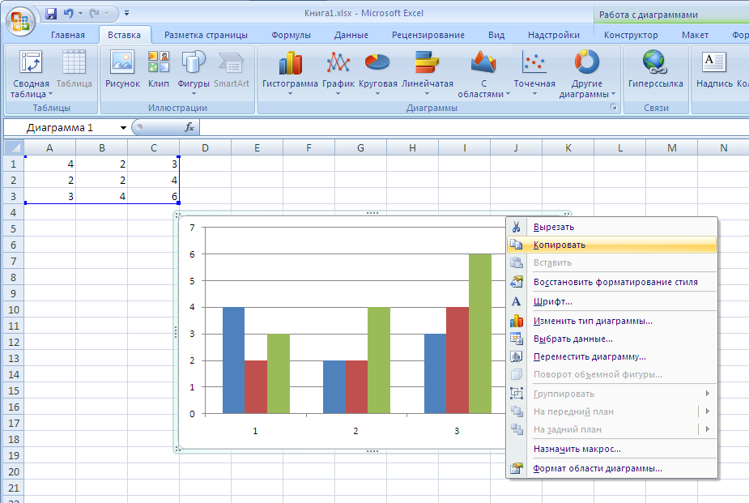749x503 pixels.
Task: Click the category axis label 2
Action: coord(355,431)
